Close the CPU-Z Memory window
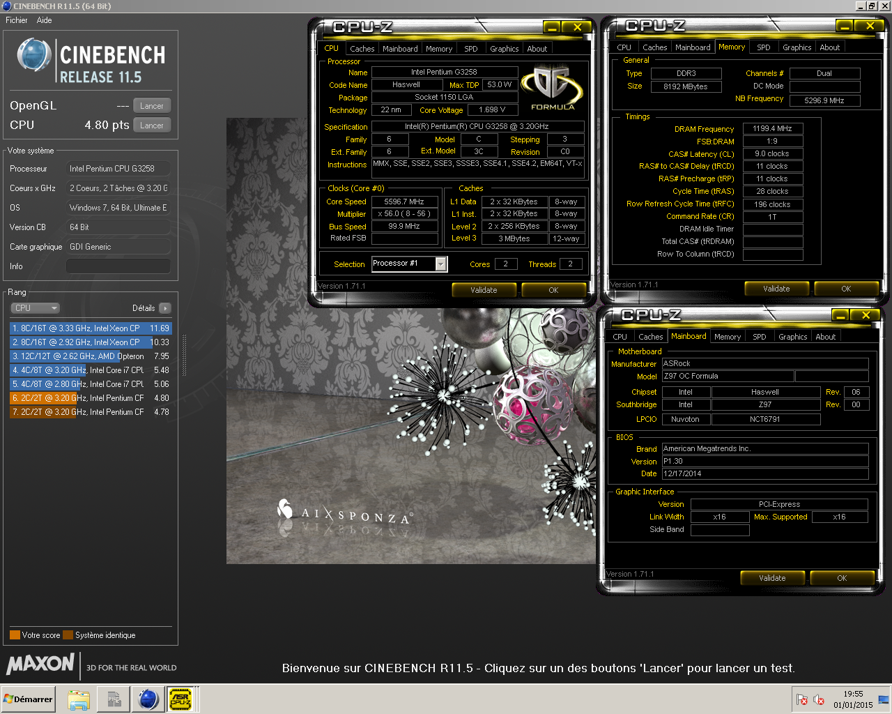 pos(870,26)
